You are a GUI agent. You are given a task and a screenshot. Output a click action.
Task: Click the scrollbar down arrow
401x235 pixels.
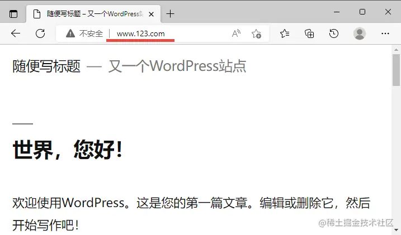point(396,230)
